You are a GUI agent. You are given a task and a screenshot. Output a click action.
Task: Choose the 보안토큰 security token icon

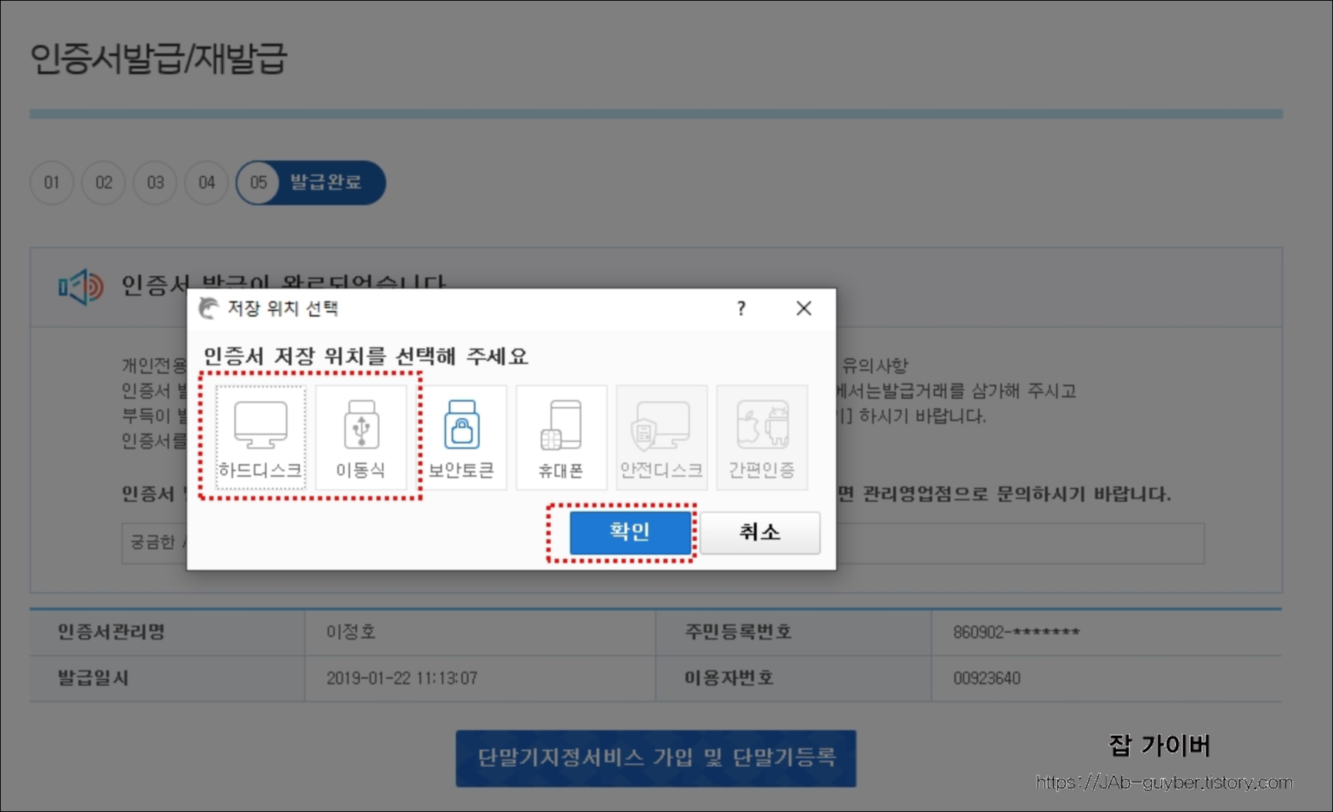465,437
